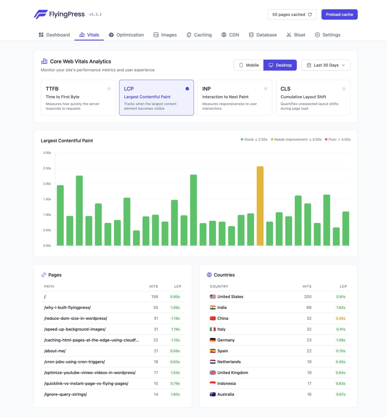Click the Preload cache button

pos(339,14)
